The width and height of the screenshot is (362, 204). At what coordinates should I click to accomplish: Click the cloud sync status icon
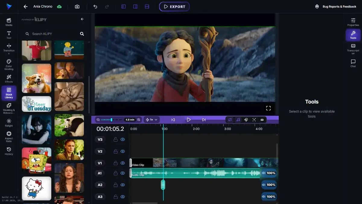pyautogui.click(x=59, y=6)
